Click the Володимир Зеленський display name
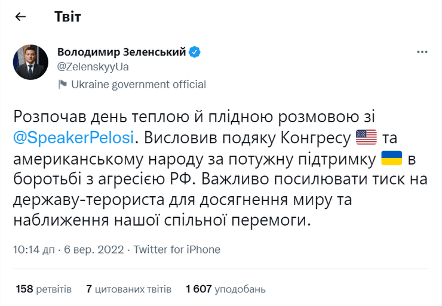The width and height of the screenshot is (442, 306). click(x=121, y=52)
